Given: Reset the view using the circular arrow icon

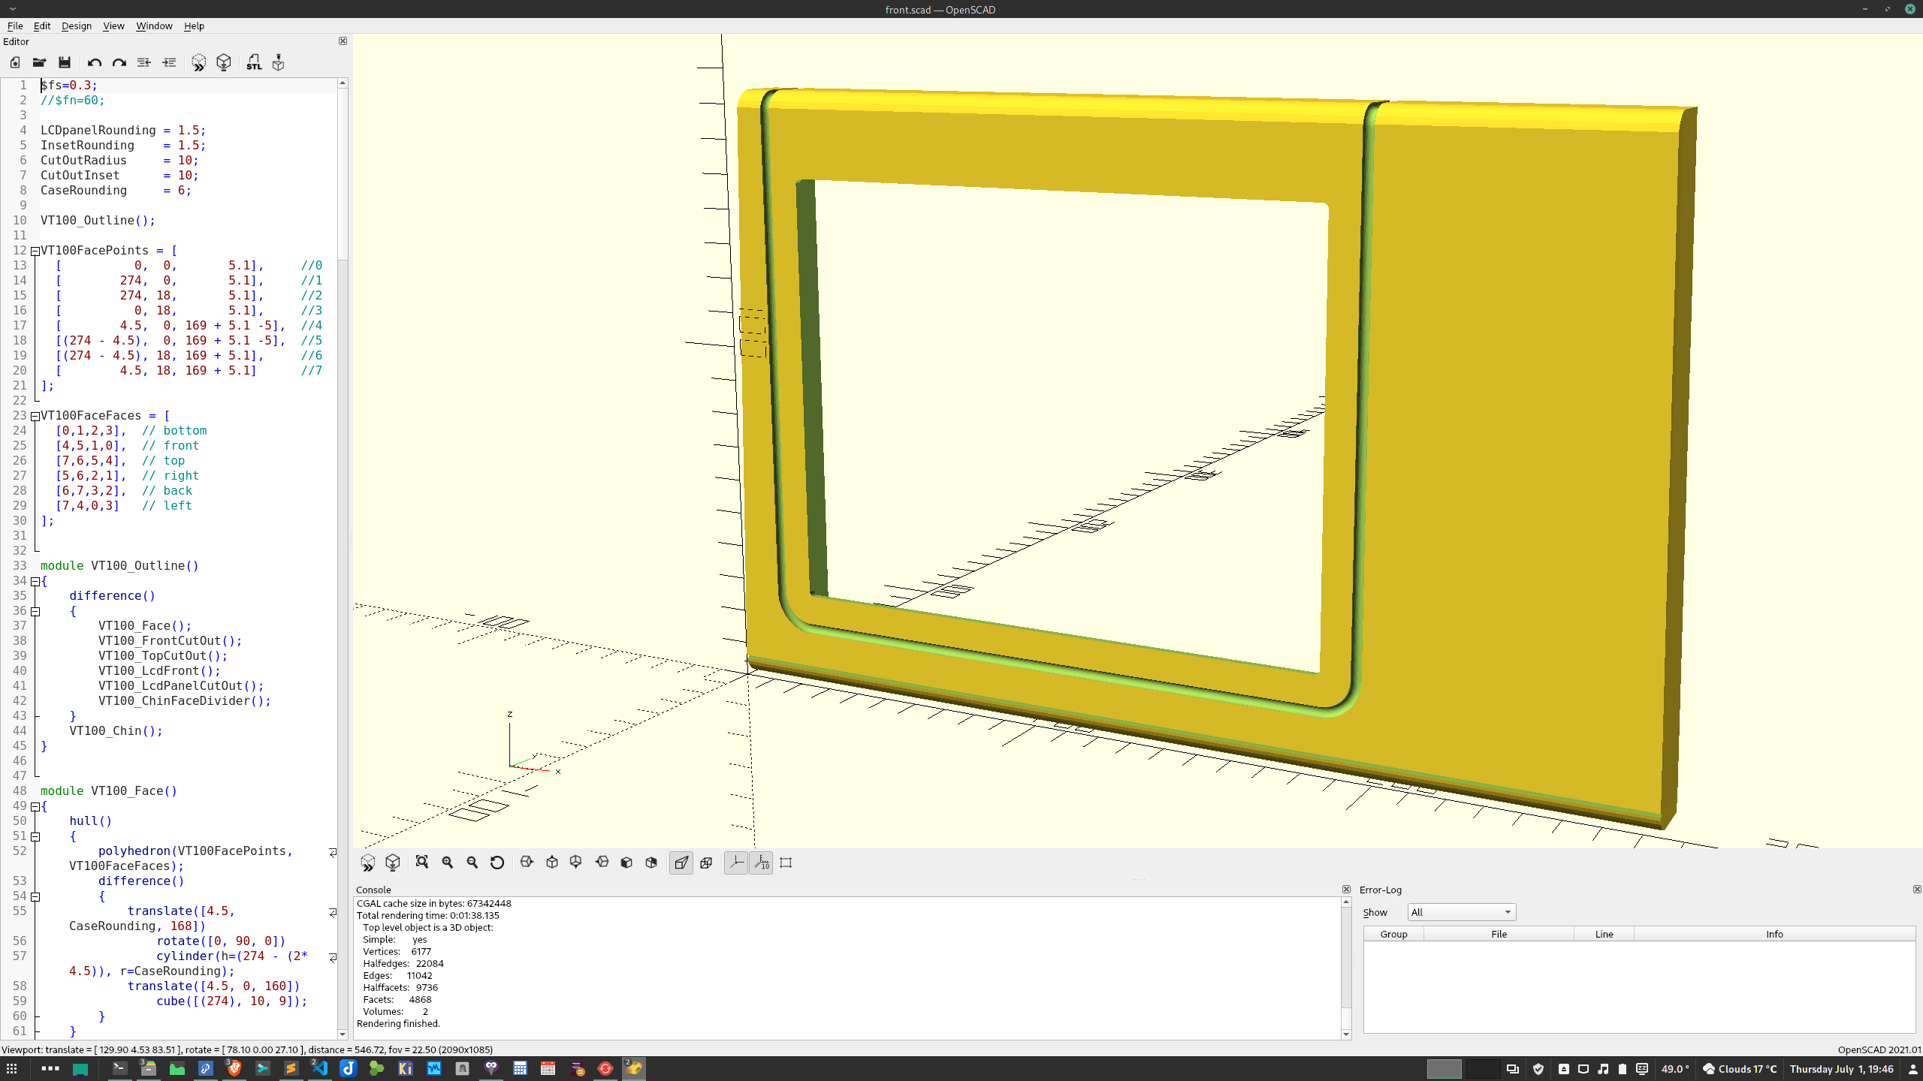Looking at the screenshot, I should (x=497, y=863).
